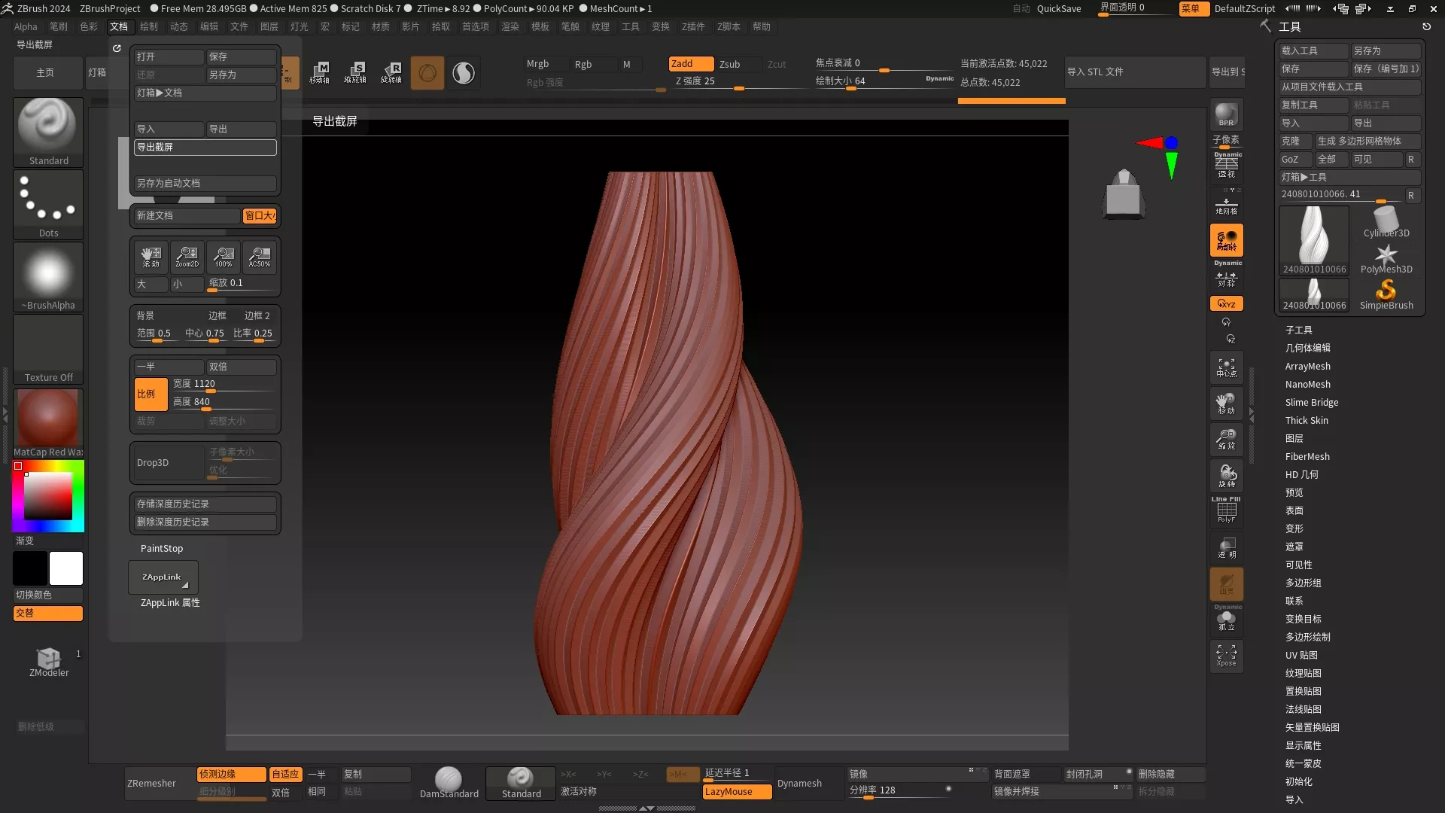Select the 移动轴 move gizmo icon
The image size is (1445, 813).
click(320, 72)
